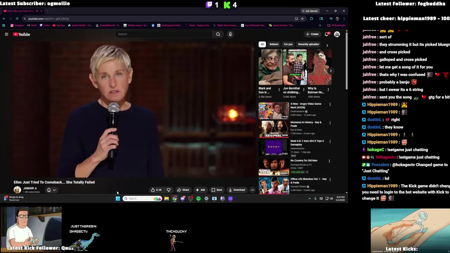Open Windows Start menu
The width and height of the screenshot is (450, 253).
(118, 199)
